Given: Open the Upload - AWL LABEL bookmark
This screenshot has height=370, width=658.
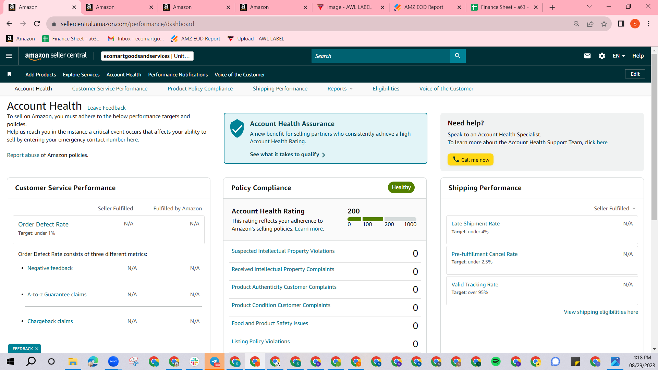Looking at the screenshot, I should [x=256, y=39].
